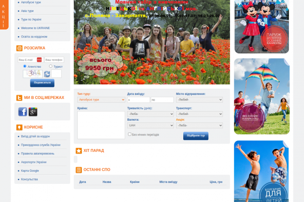Screen dimensions: 304x202
Task: Click the Країни column header
Action: 135,182
